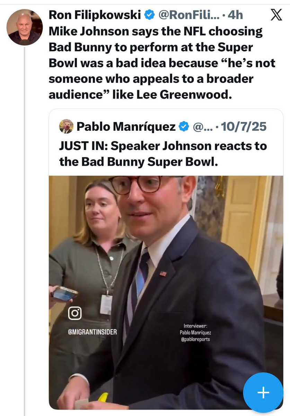This screenshot has width=290, height=416.
Task: Open Ron Filipkowski's profile avatar
Action: click(x=25, y=27)
